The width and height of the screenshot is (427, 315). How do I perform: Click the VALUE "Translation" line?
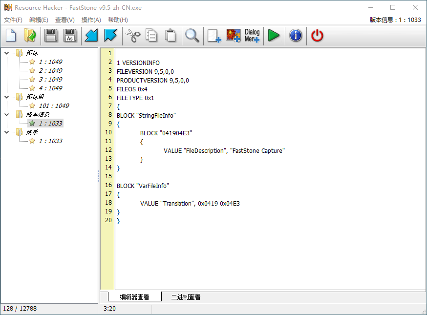[190, 203]
